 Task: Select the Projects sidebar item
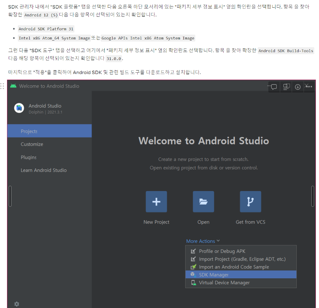coord(49,131)
